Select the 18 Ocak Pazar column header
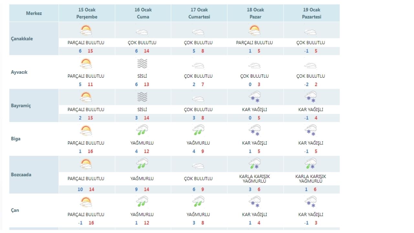This screenshot has width=414, height=233. [255, 13]
